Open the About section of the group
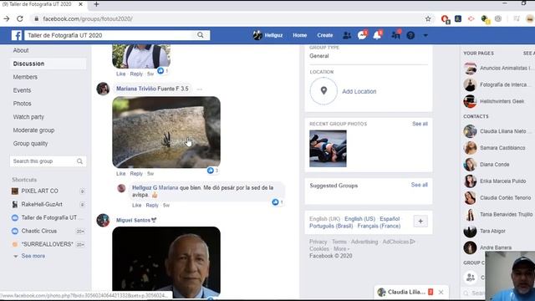The width and height of the screenshot is (535, 301). click(x=21, y=50)
